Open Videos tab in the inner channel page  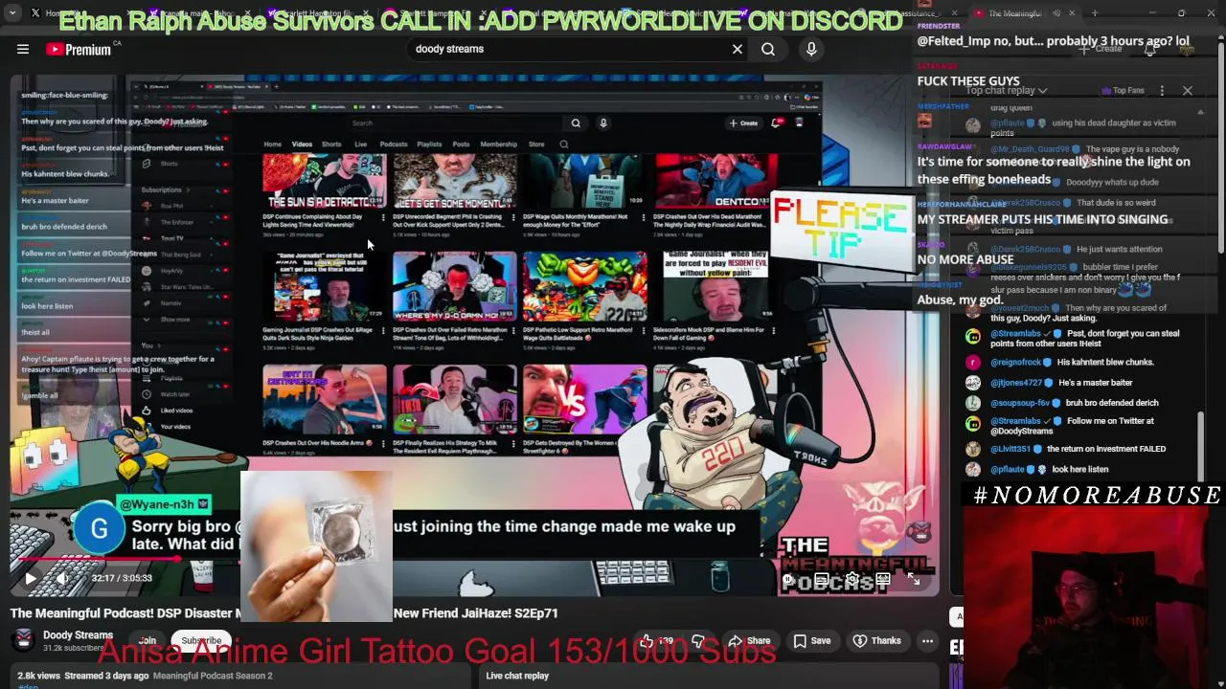click(x=302, y=144)
